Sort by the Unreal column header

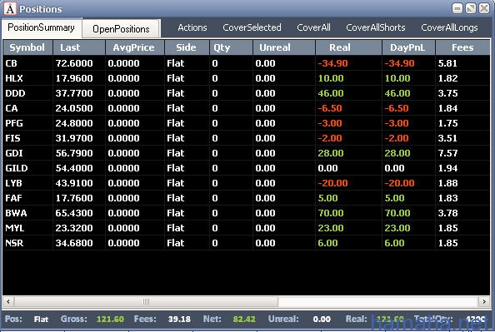click(x=284, y=47)
